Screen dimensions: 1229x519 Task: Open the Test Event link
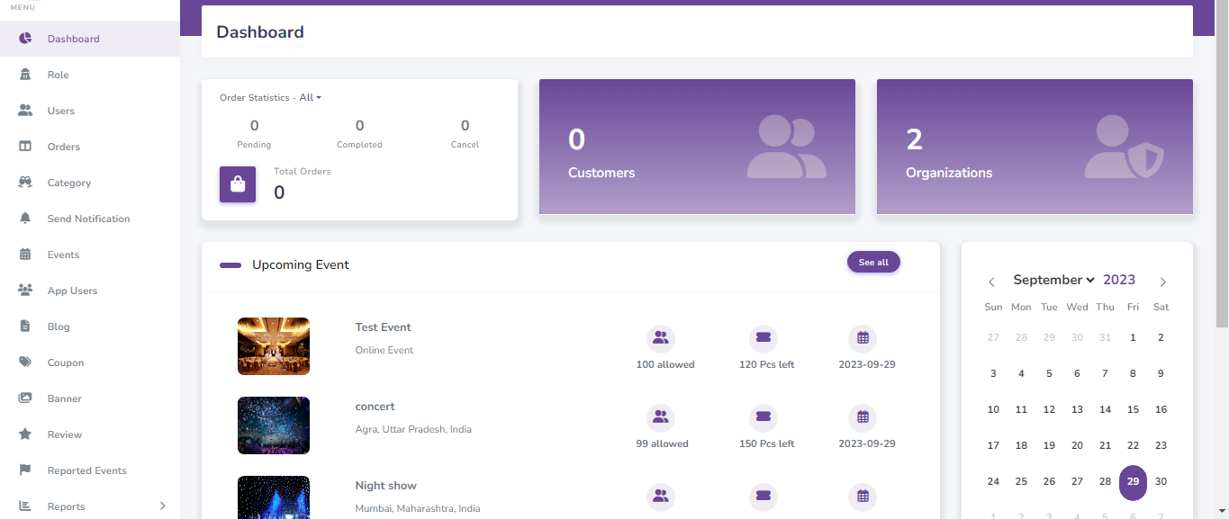(382, 327)
